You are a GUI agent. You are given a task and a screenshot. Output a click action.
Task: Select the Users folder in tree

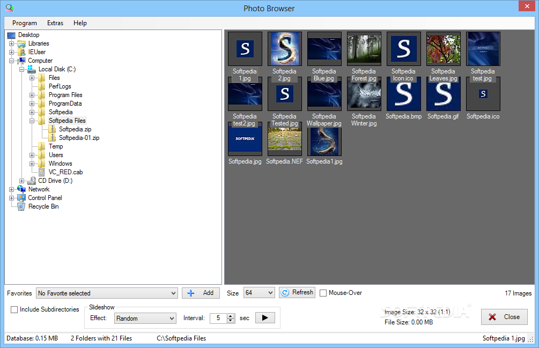(56, 155)
